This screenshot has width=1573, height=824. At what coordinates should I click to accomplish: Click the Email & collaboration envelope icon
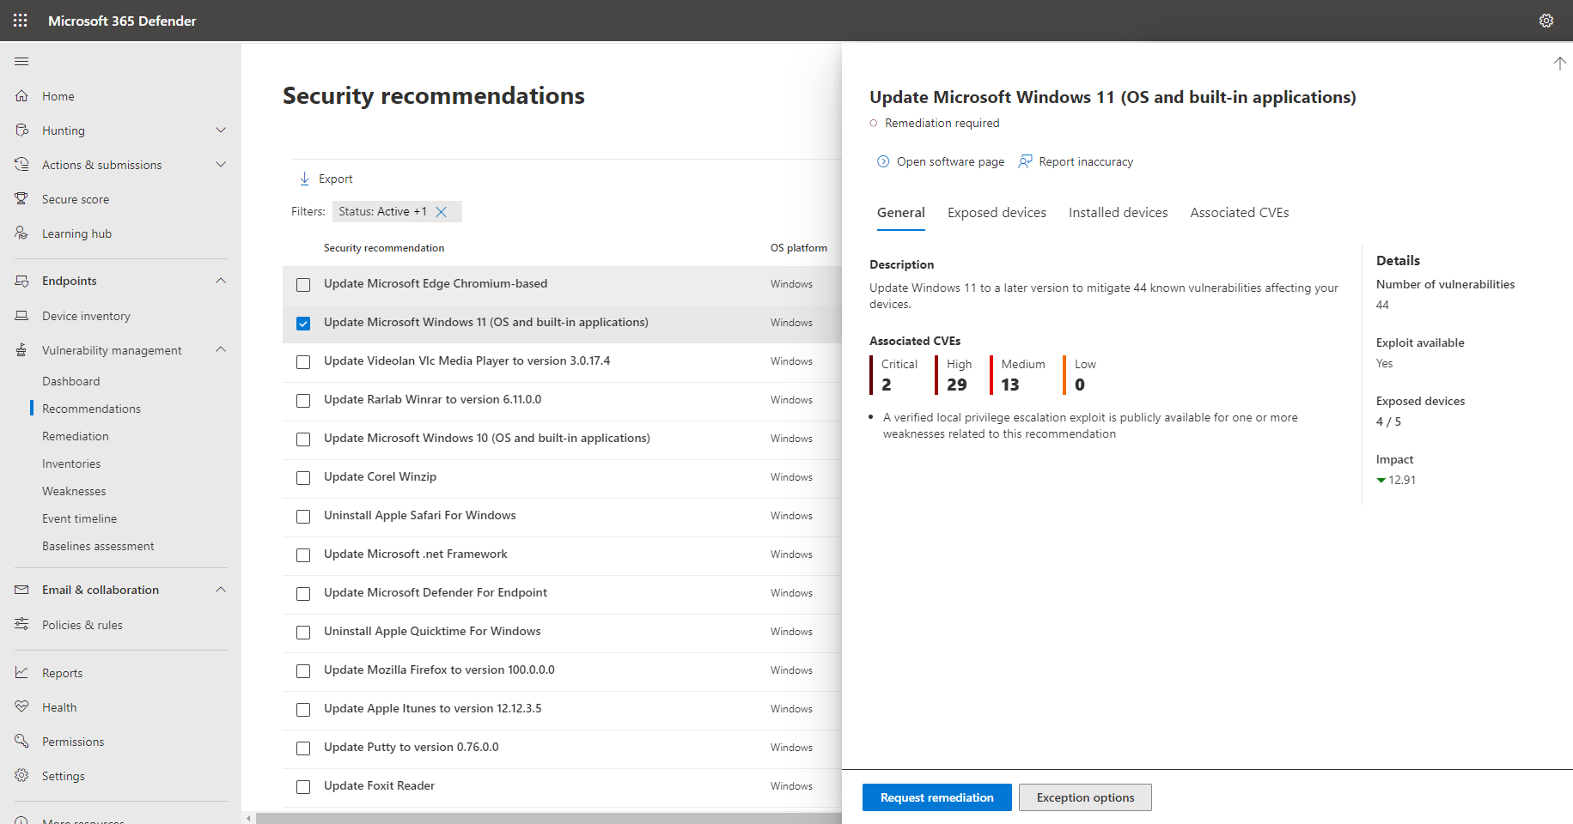pos(21,590)
